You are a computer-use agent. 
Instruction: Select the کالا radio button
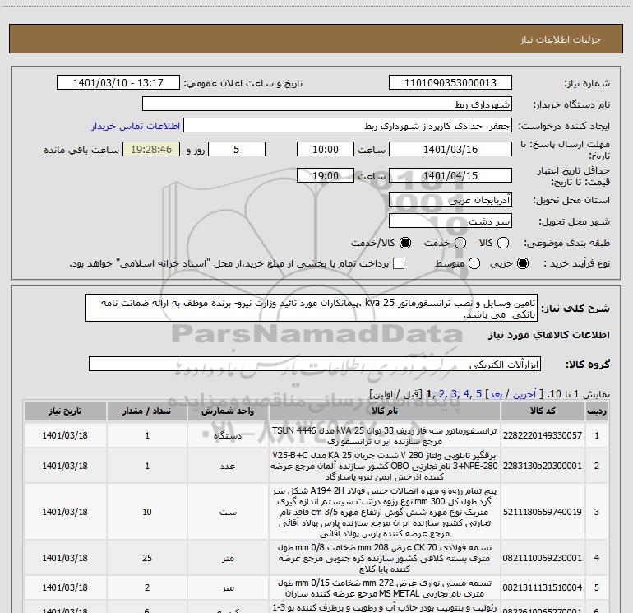coord(502,243)
